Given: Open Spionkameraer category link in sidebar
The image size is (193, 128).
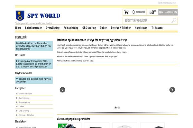Looking at the screenshot, I should click(25, 94).
